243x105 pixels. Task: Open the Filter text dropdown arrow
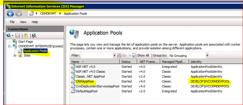tap(114, 55)
